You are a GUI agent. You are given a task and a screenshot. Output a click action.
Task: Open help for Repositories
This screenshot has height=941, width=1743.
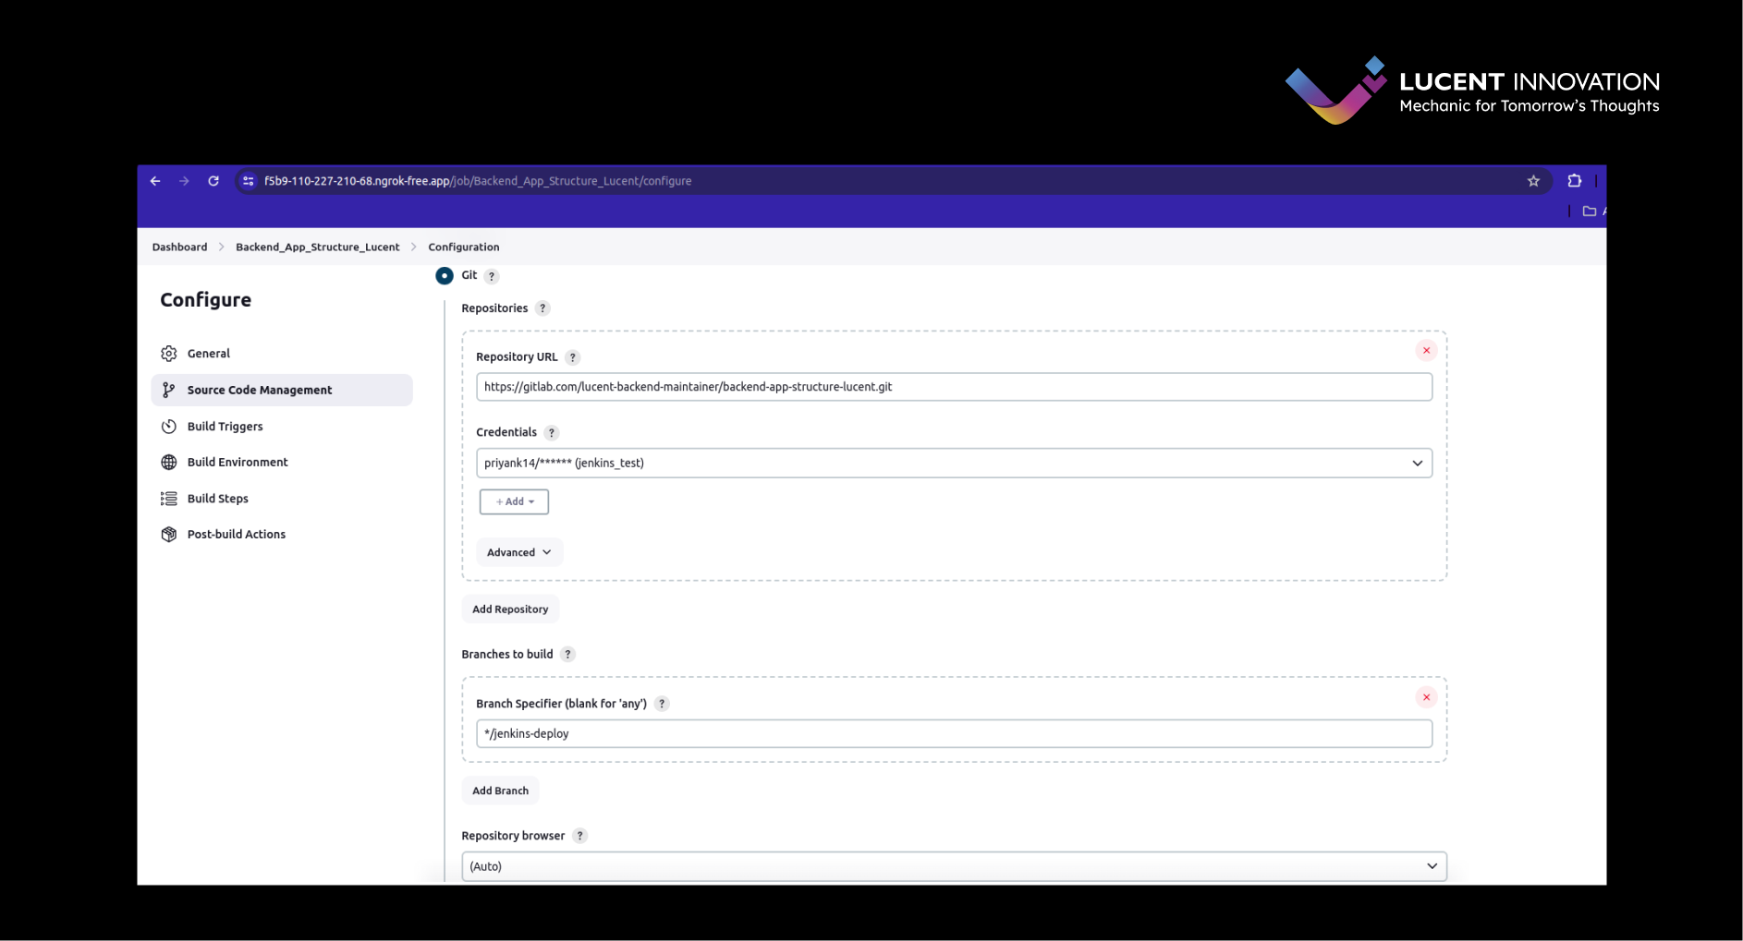coord(542,308)
